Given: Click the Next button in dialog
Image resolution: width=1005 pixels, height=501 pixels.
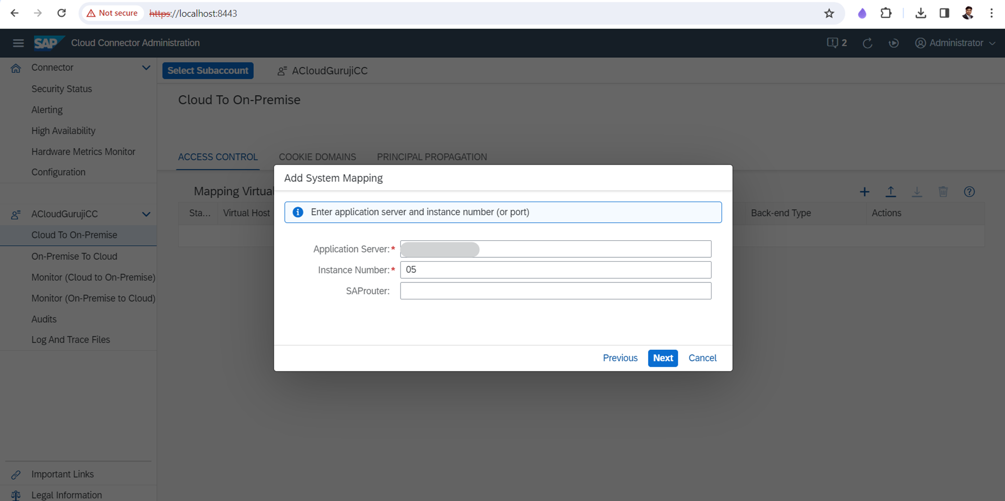Looking at the screenshot, I should click(x=662, y=358).
